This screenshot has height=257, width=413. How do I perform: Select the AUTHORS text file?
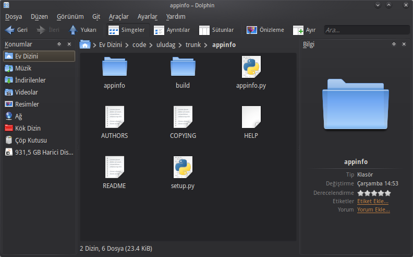[115, 117]
